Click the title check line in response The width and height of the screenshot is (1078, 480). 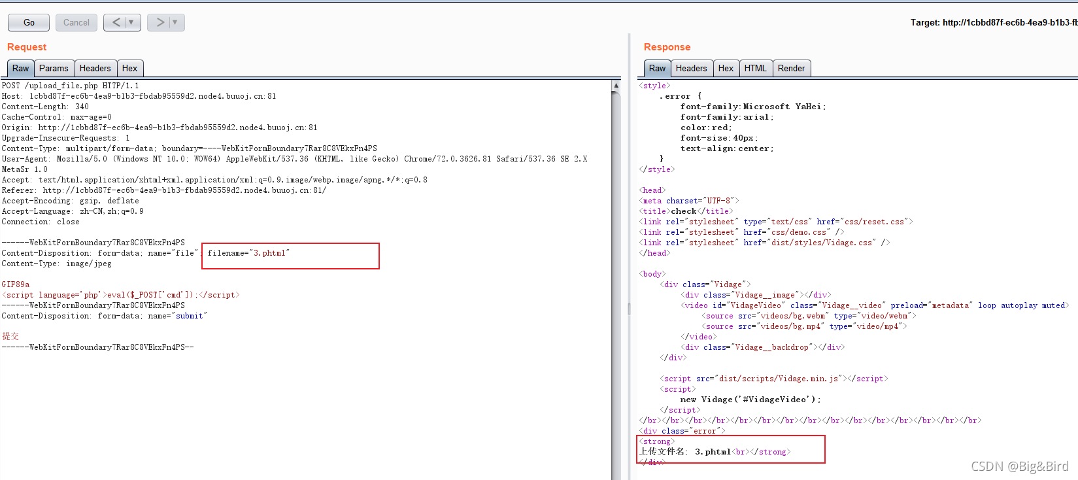(x=686, y=211)
